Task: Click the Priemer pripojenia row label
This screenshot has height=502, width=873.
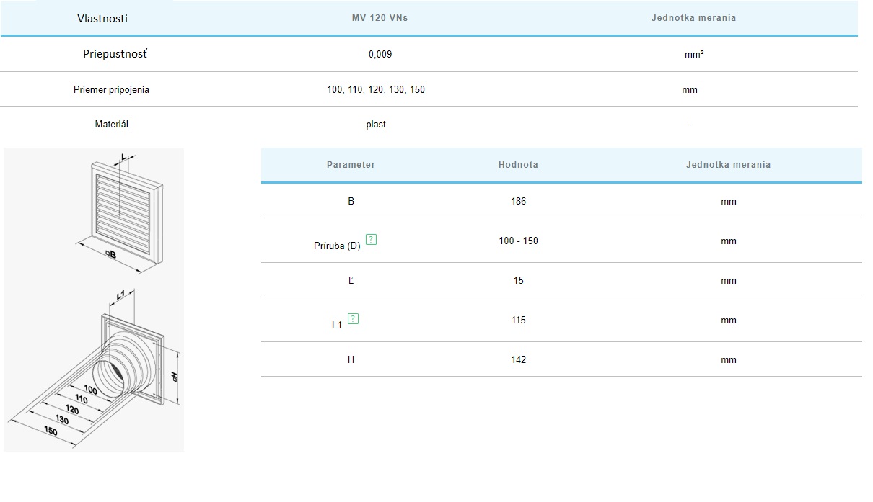Action: coord(112,90)
